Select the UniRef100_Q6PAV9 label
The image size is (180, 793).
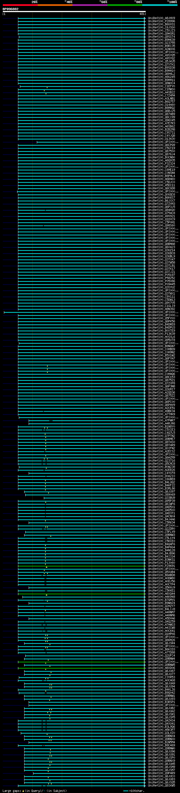(161, 405)
